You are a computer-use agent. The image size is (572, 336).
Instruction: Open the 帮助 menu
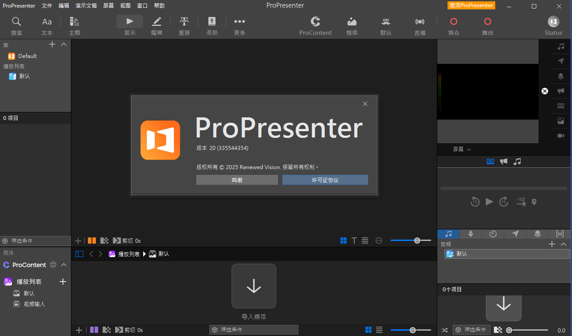159,6
